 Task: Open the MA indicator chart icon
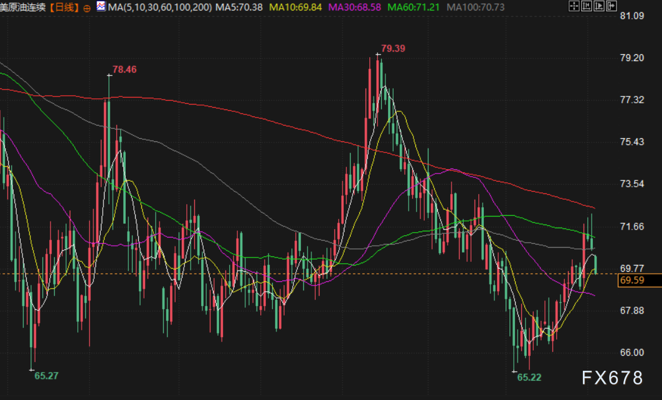point(102,8)
